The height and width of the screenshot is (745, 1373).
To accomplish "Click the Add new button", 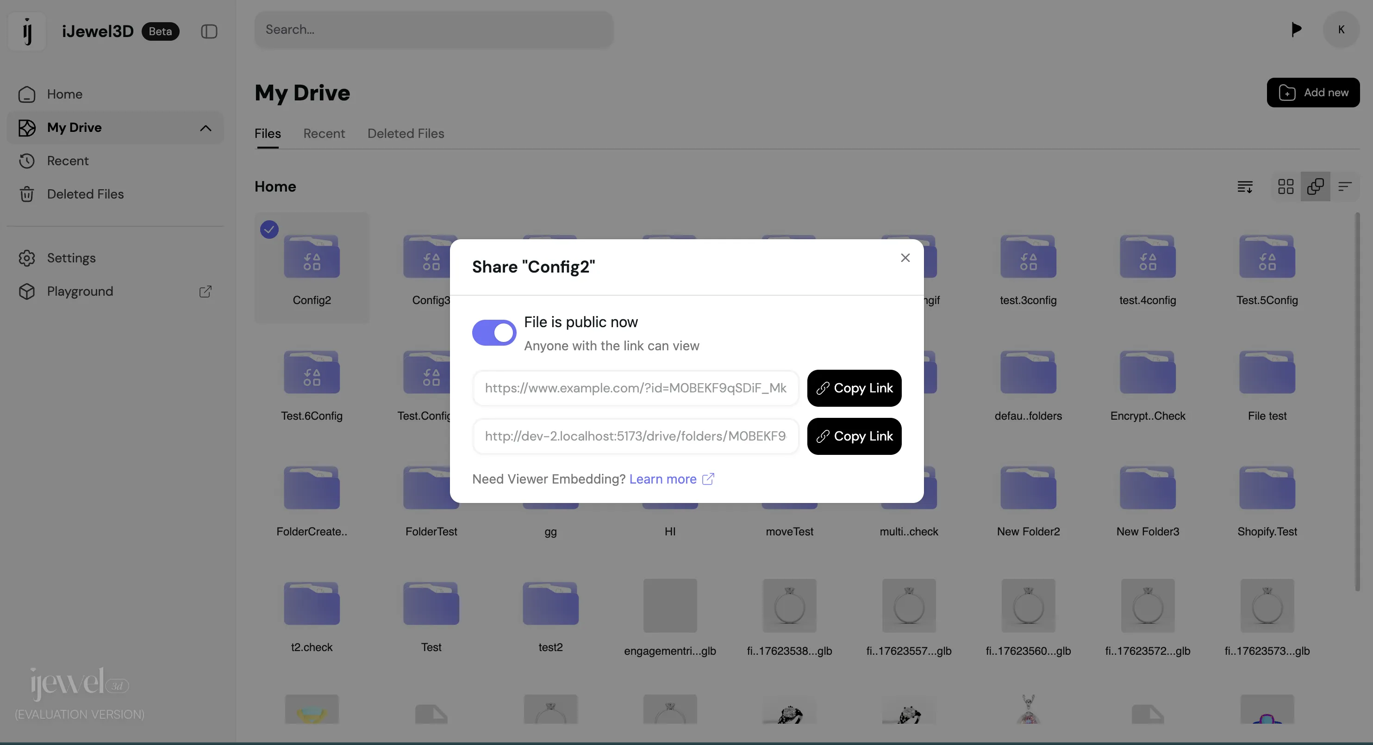I will tap(1313, 93).
